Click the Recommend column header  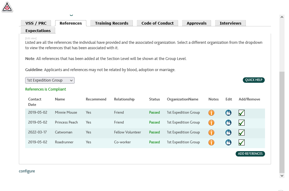(x=96, y=99)
